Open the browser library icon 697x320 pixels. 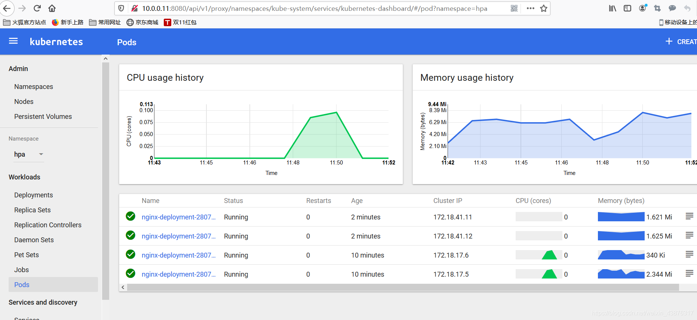click(612, 8)
